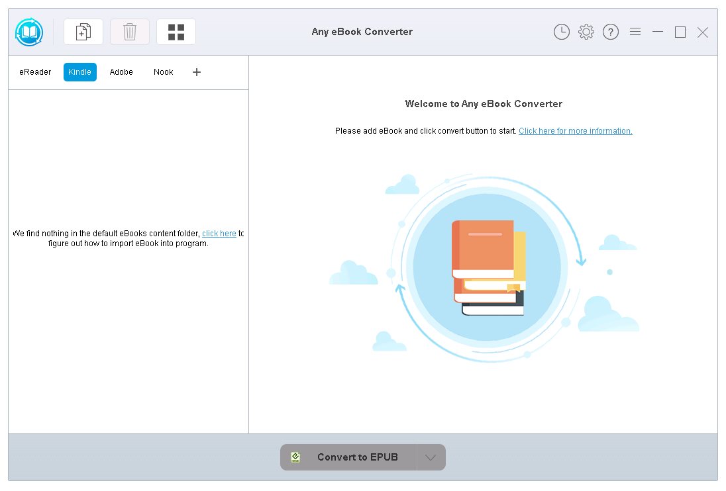
Task: Click the trash delete icon
Action: (x=130, y=32)
